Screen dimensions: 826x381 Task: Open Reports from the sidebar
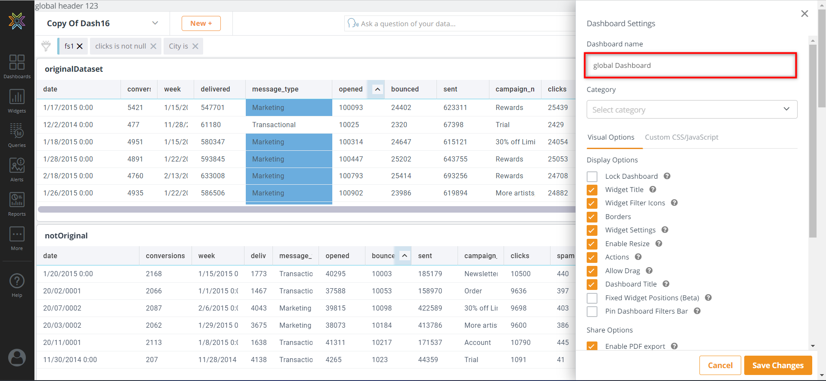click(x=17, y=200)
